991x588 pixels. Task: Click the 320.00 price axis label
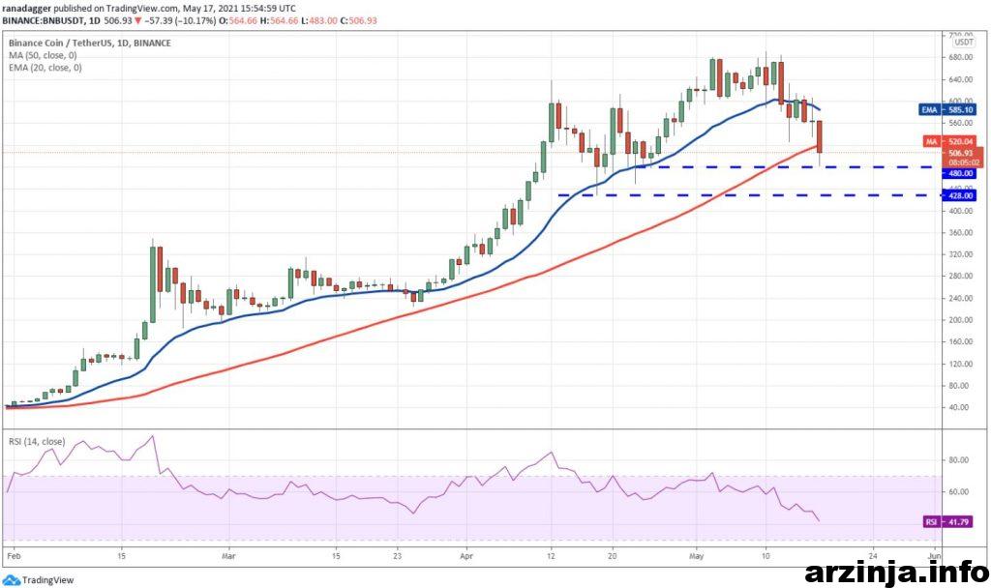(961, 254)
